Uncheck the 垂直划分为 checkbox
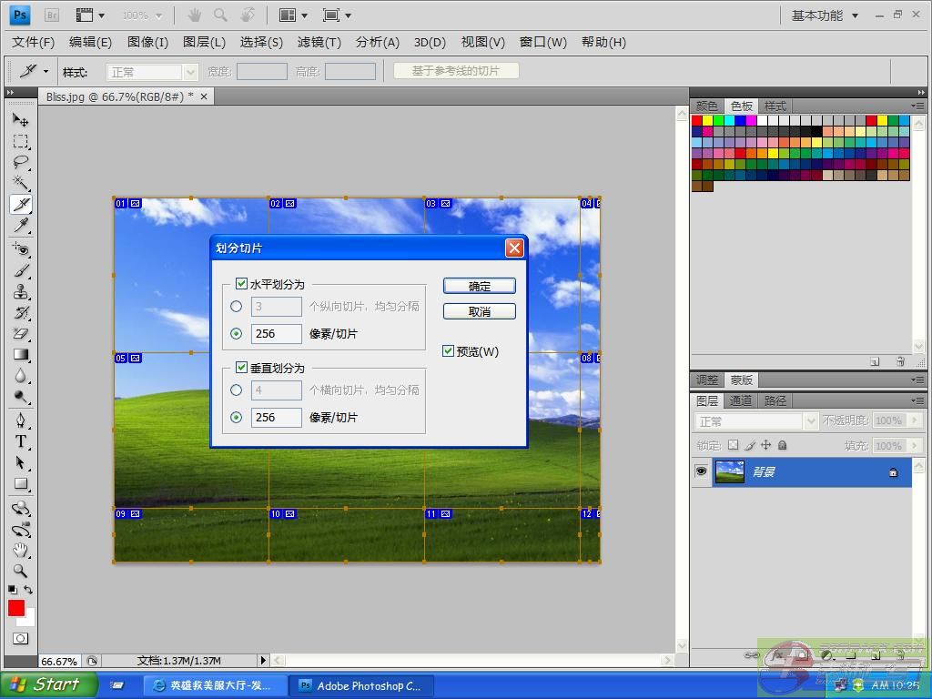 coord(241,368)
